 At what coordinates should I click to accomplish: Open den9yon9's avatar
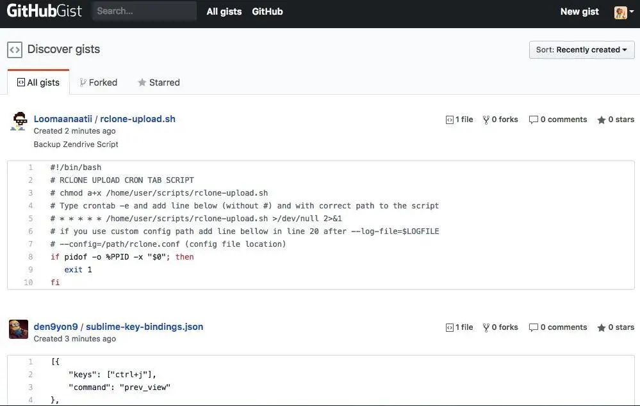[19, 329]
